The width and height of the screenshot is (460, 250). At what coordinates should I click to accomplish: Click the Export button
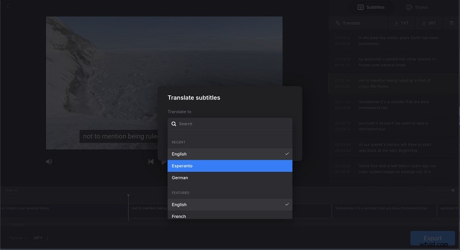432,238
